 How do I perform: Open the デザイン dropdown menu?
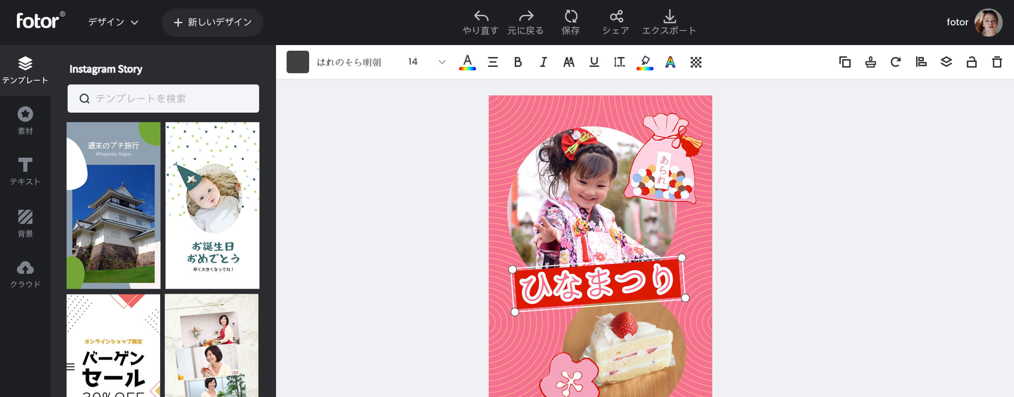pos(113,22)
